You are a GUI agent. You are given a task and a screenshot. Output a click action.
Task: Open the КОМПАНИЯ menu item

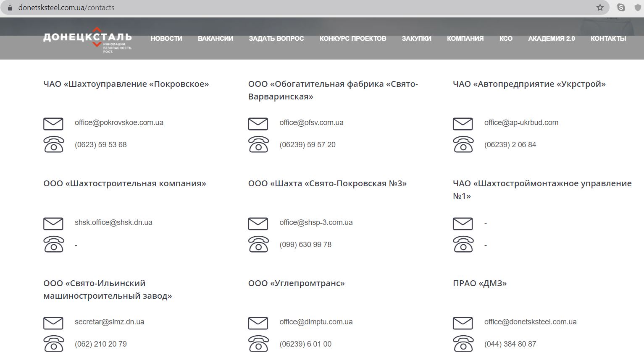[465, 39]
